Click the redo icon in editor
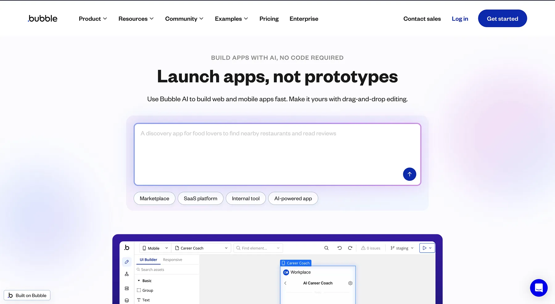555x304 pixels. [350, 248]
